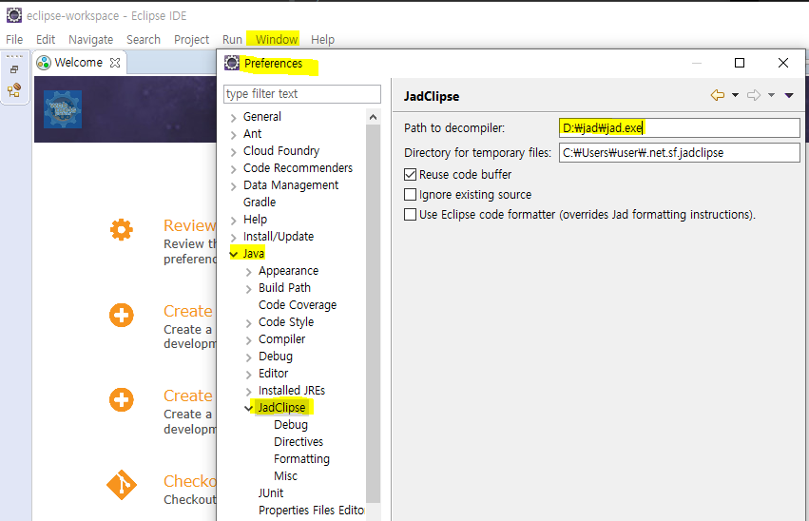Screen dimensions: 809x521
Task: Open the Edit menu
Action: pyautogui.click(x=46, y=40)
